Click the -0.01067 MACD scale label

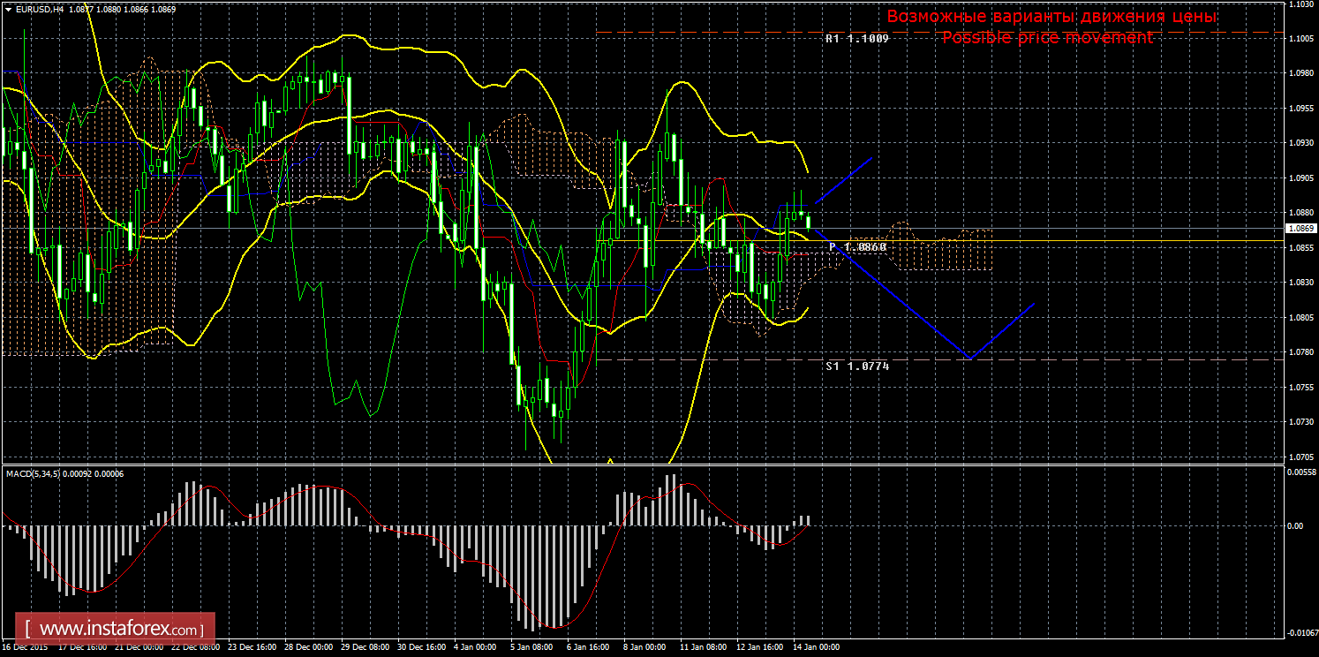[1300, 632]
